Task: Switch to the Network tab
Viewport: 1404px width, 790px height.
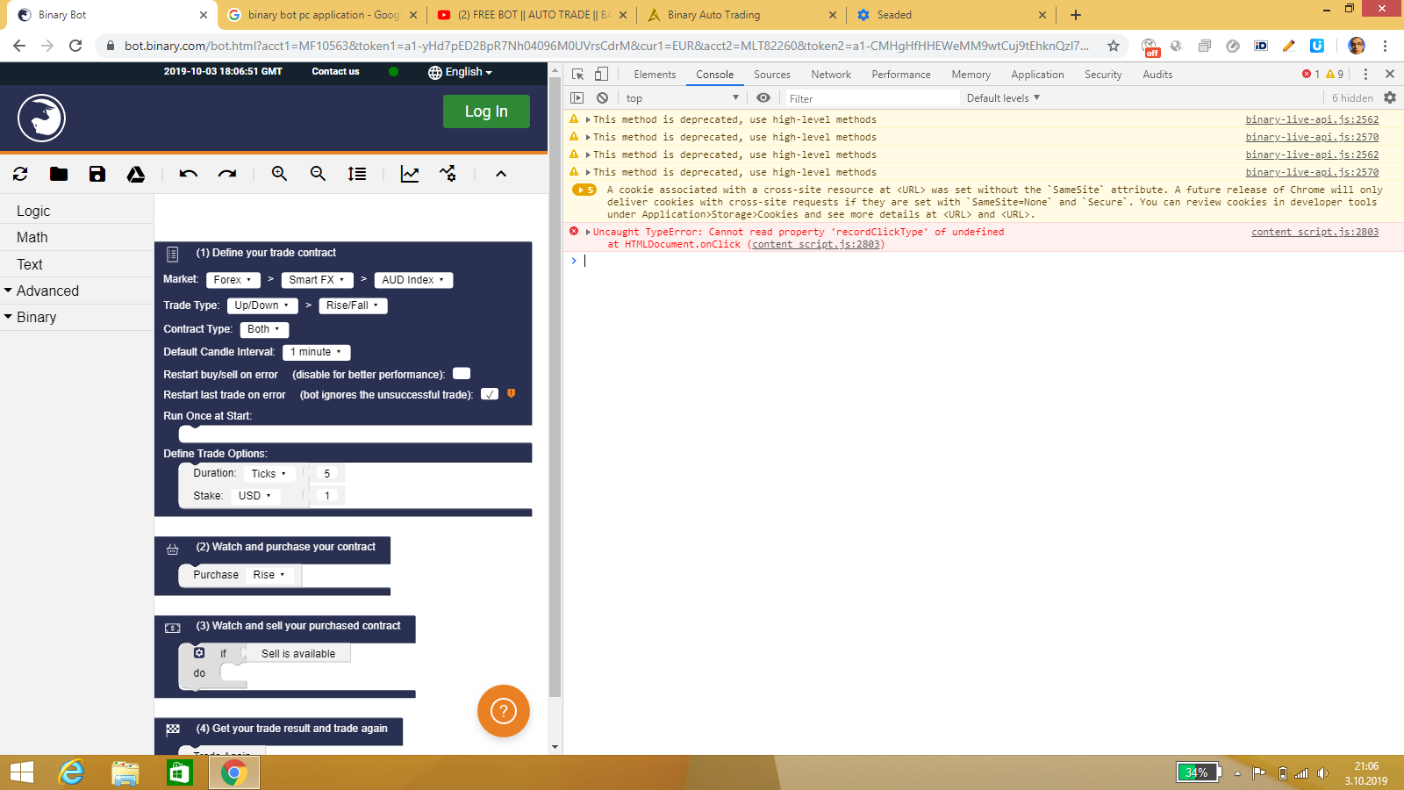Action: 831,75
